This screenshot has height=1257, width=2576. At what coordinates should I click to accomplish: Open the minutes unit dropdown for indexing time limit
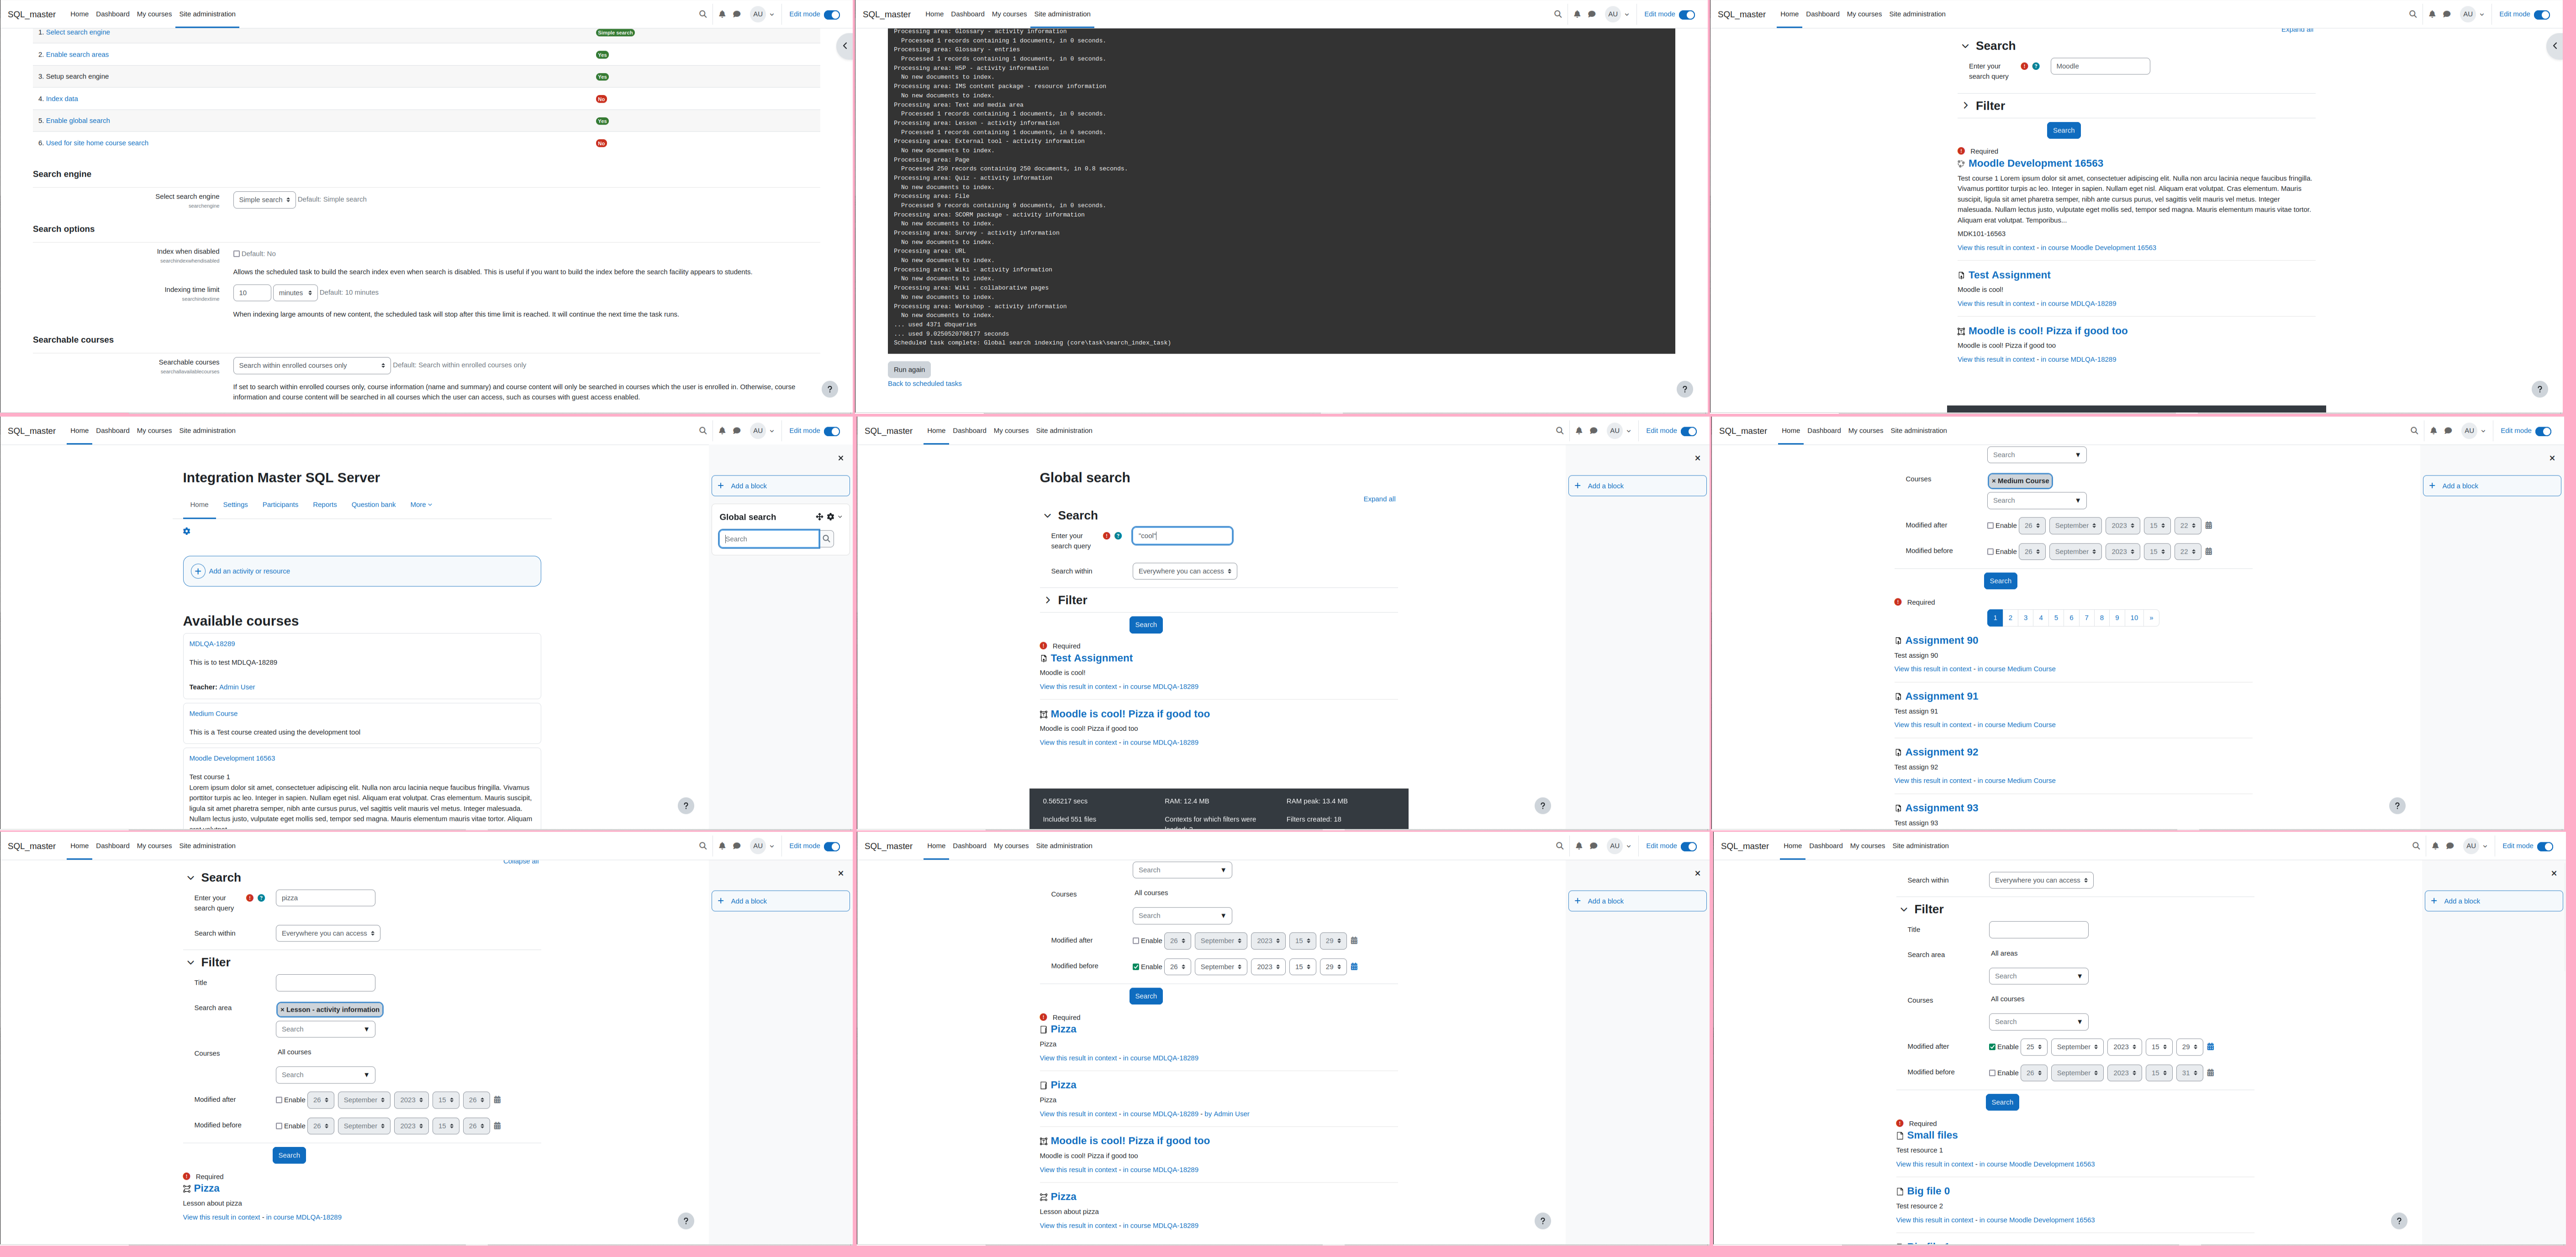295,293
